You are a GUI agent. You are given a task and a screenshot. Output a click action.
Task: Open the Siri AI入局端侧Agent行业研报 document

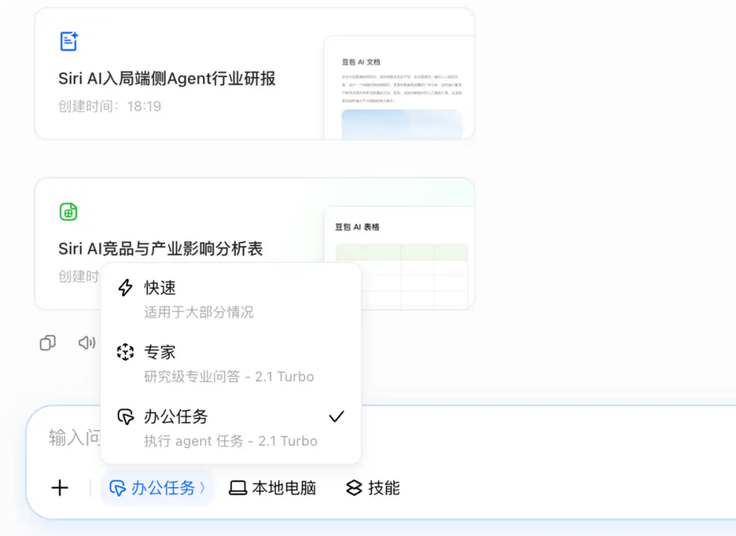click(255, 74)
